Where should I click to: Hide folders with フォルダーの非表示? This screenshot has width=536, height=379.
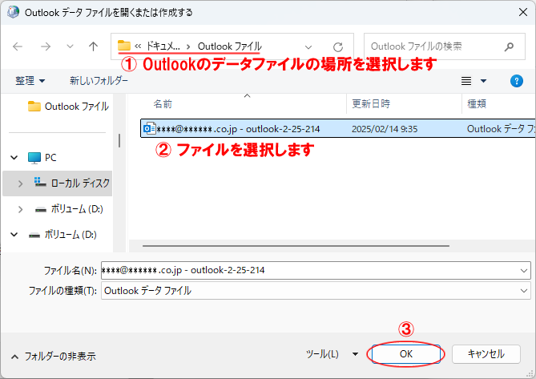point(54,357)
